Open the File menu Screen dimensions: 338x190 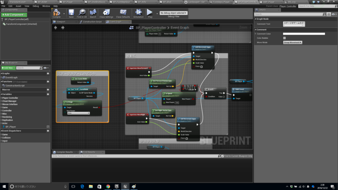pyautogui.click(x=3, y=6)
